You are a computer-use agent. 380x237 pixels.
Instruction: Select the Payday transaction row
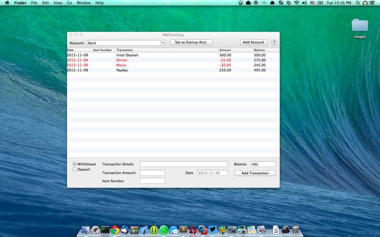(173, 70)
